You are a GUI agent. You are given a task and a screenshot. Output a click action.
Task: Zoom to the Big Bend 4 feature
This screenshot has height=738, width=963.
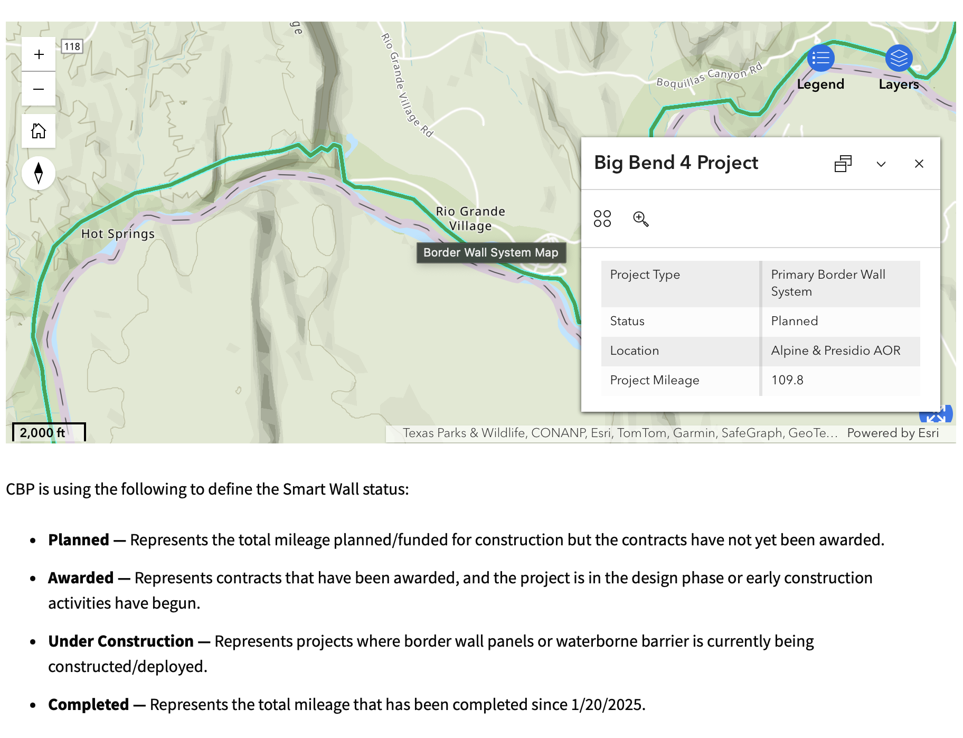coord(640,219)
